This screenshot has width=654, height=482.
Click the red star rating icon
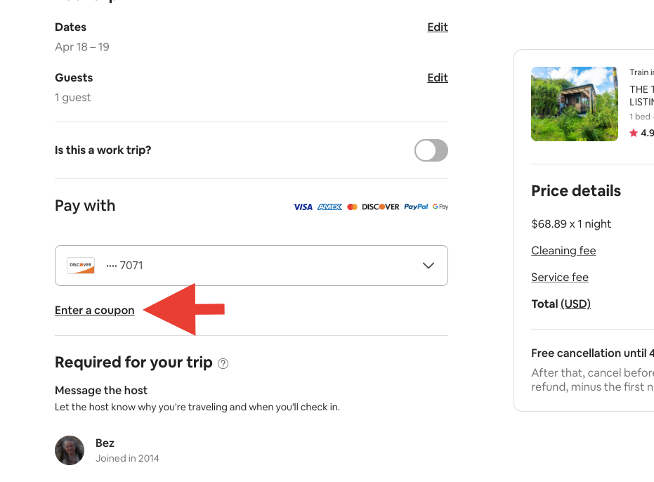[634, 133]
